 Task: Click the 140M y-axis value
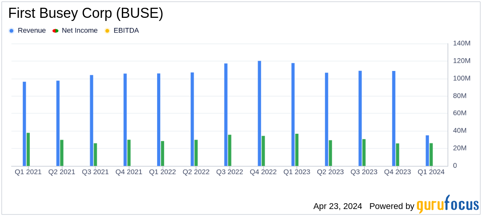point(462,43)
